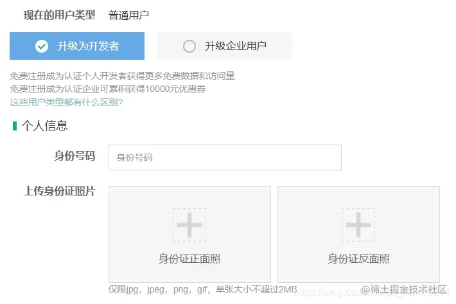This screenshot has height=304, width=456.
Task: Click the 免费注册成为认证个人开发者 description line
Action: [123, 76]
